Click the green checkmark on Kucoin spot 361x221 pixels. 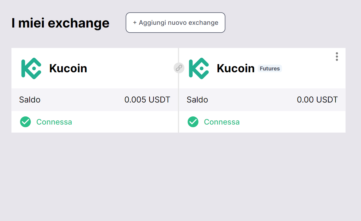[25, 122]
